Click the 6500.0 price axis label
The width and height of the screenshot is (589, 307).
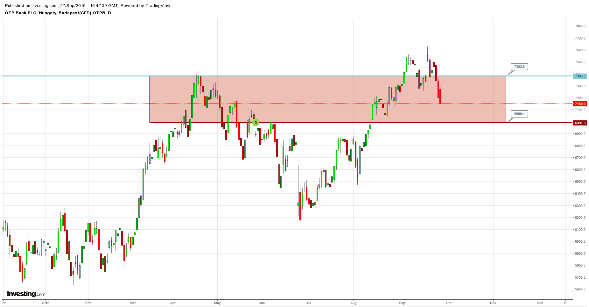click(580, 182)
